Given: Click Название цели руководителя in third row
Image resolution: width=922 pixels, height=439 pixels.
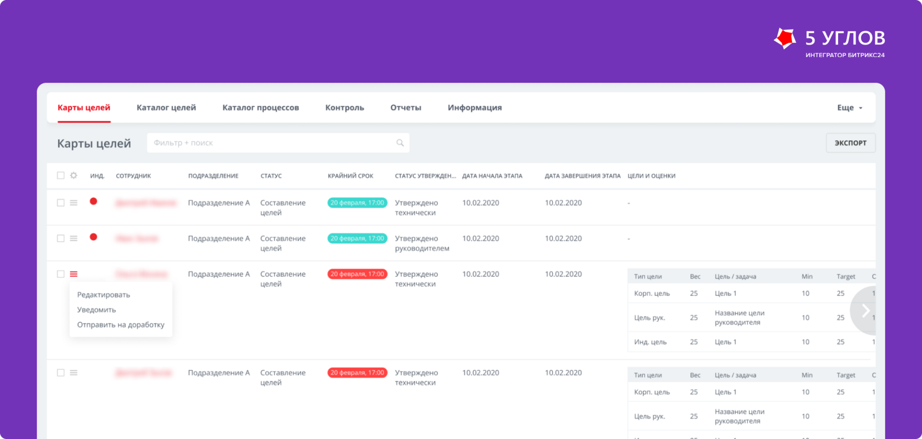Looking at the screenshot, I should point(739,318).
